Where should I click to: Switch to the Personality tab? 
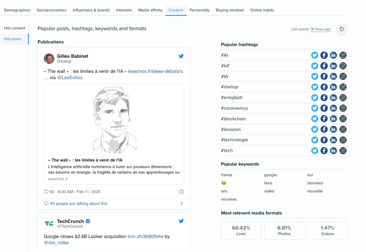click(199, 10)
